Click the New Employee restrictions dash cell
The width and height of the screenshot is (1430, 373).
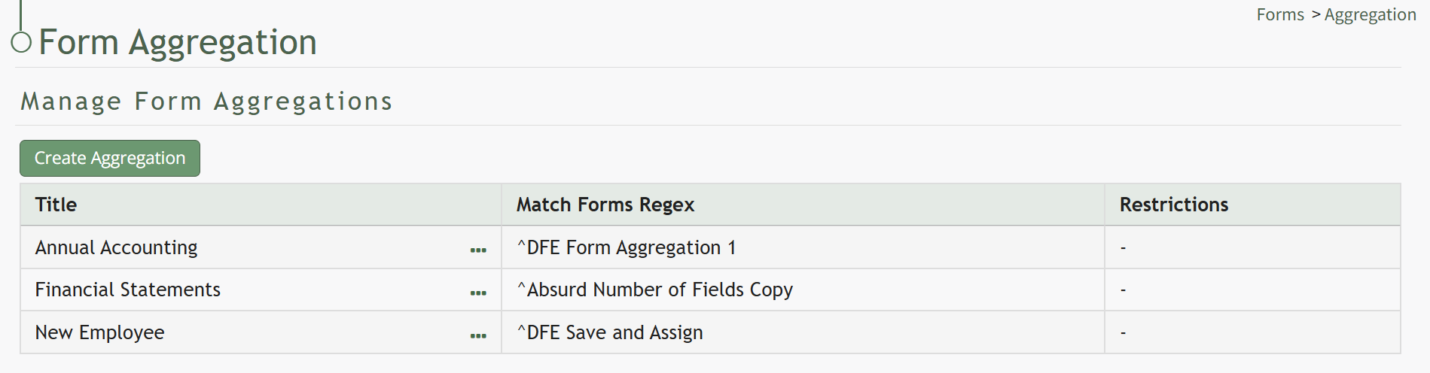1124,333
